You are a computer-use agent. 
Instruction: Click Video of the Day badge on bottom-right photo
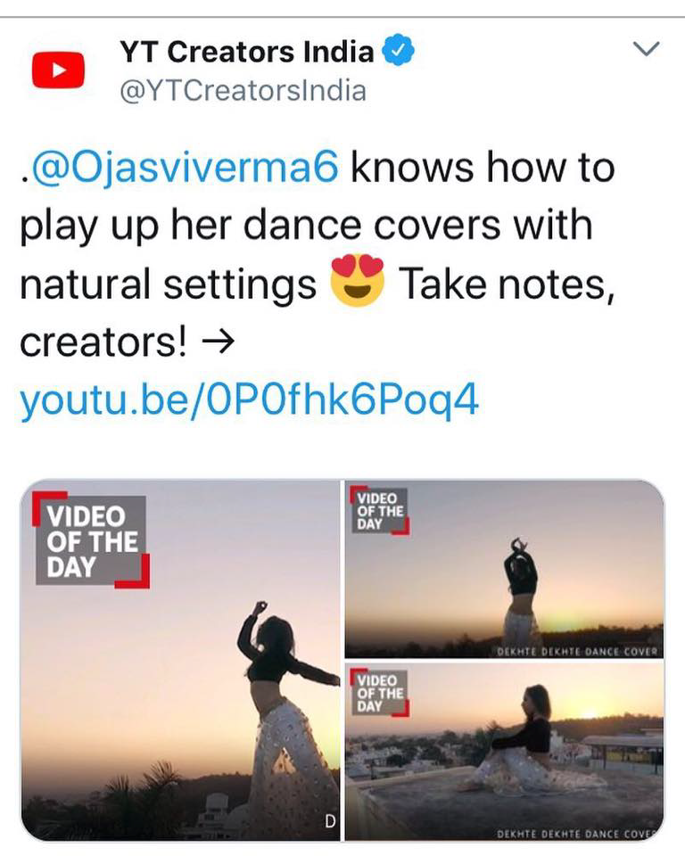click(380, 693)
